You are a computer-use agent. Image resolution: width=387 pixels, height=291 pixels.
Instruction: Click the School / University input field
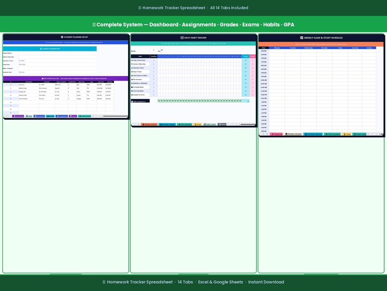coord(58,57)
